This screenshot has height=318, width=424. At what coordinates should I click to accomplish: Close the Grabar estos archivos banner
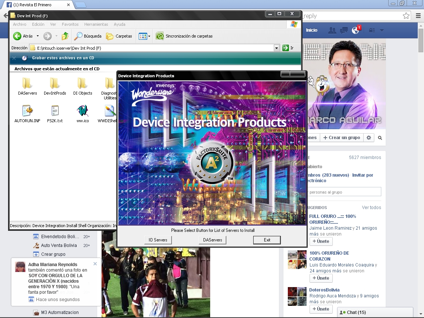pyautogui.click(x=14, y=58)
